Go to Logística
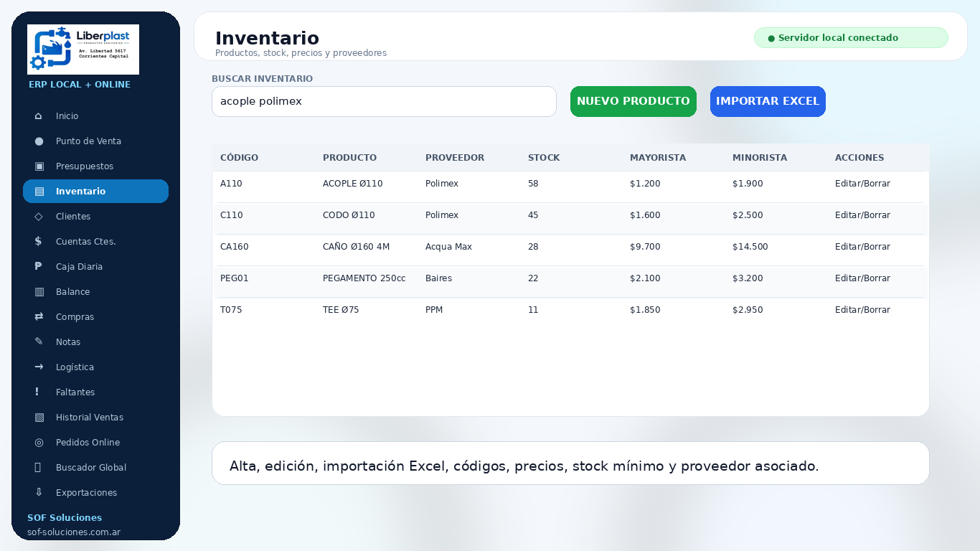This screenshot has width=980, height=551. click(95, 367)
